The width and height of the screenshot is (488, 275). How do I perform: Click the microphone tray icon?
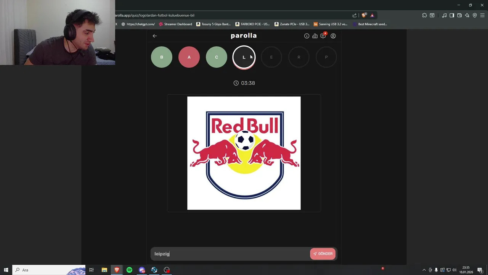pyautogui.click(x=436, y=270)
